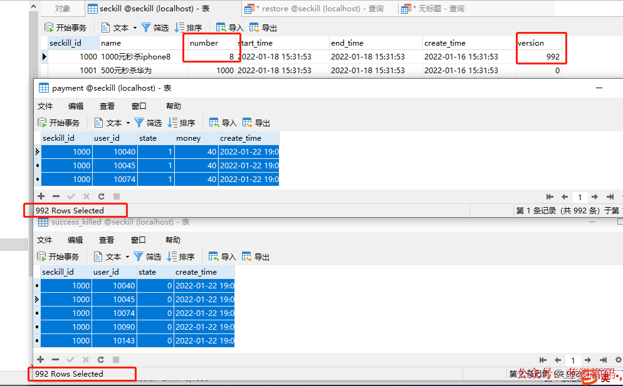The width and height of the screenshot is (623, 386).
Task: Open 帮助 menu in success_killed window
Action: pos(173,240)
